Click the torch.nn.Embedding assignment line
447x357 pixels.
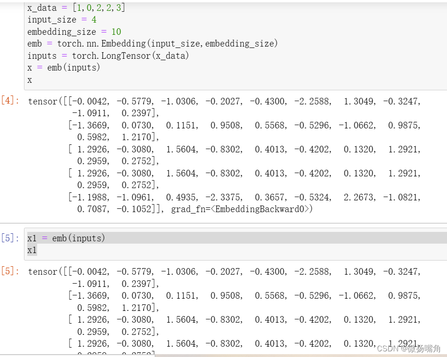coord(152,44)
